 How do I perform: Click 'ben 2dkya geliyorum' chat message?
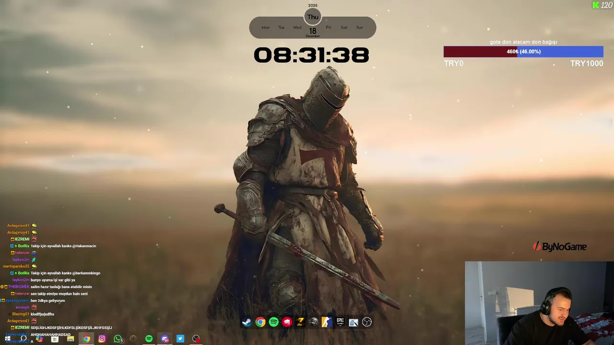[x=47, y=300]
